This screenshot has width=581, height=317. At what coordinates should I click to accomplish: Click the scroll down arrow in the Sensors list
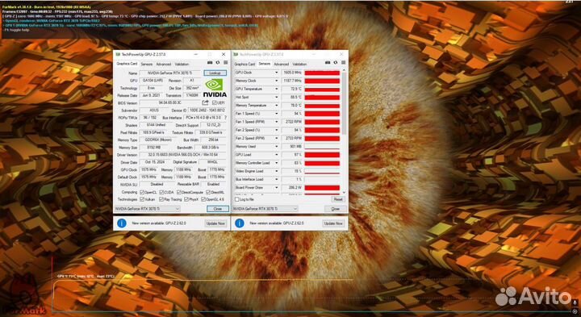coord(344,192)
